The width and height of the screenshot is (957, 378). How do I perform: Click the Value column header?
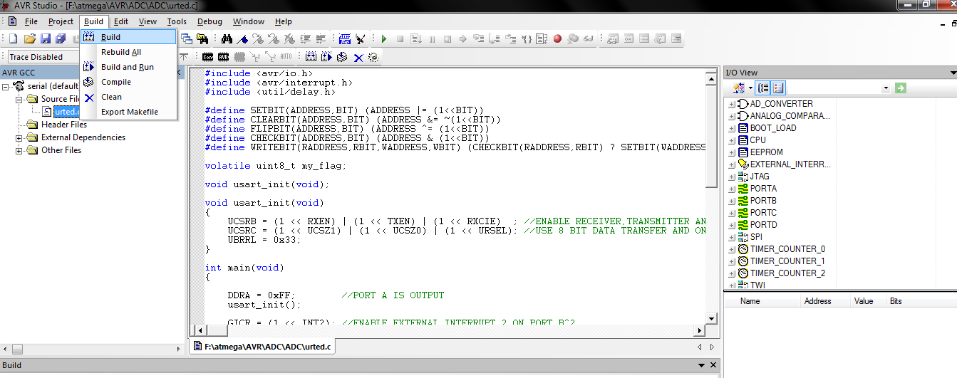click(x=864, y=301)
